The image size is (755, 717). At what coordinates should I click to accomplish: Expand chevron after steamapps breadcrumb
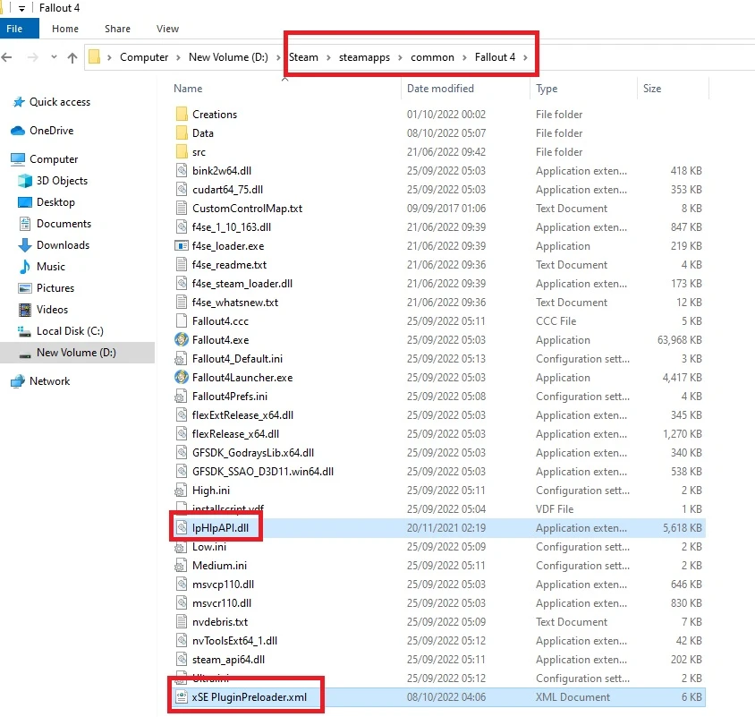(400, 58)
